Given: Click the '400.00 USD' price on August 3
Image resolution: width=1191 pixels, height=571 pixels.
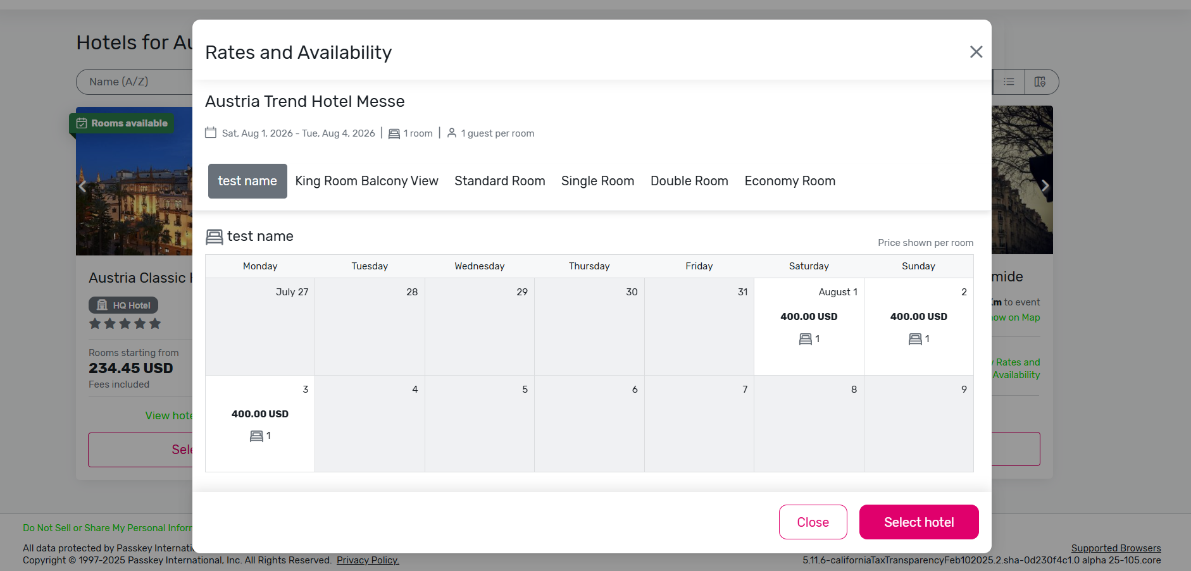Looking at the screenshot, I should pyautogui.click(x=260, y=414).
